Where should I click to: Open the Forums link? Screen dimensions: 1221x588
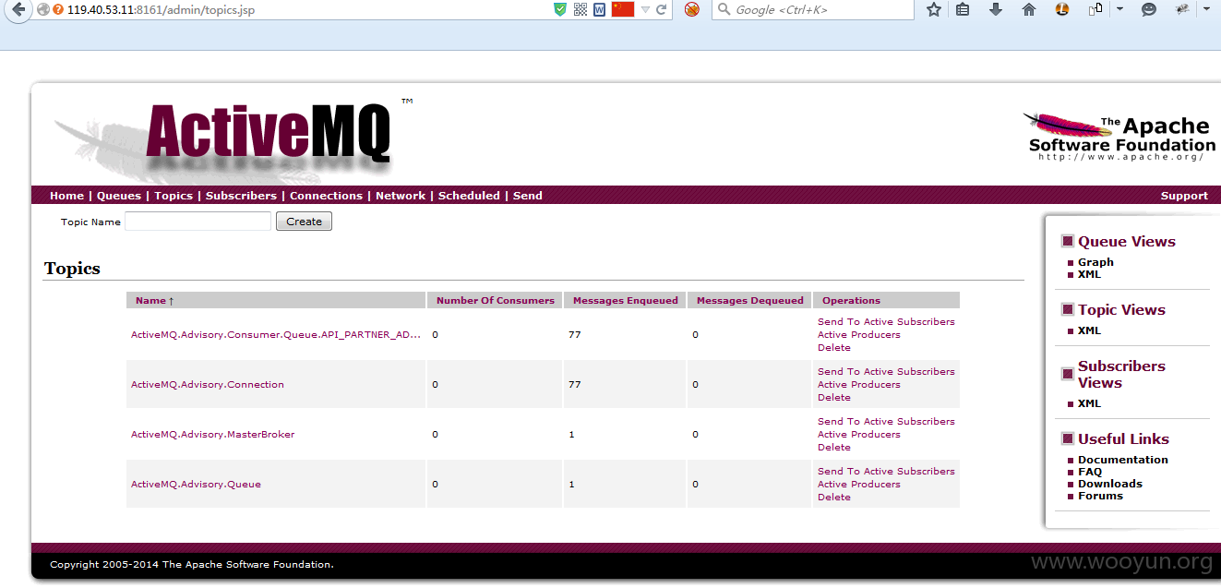click(1100, 496)
